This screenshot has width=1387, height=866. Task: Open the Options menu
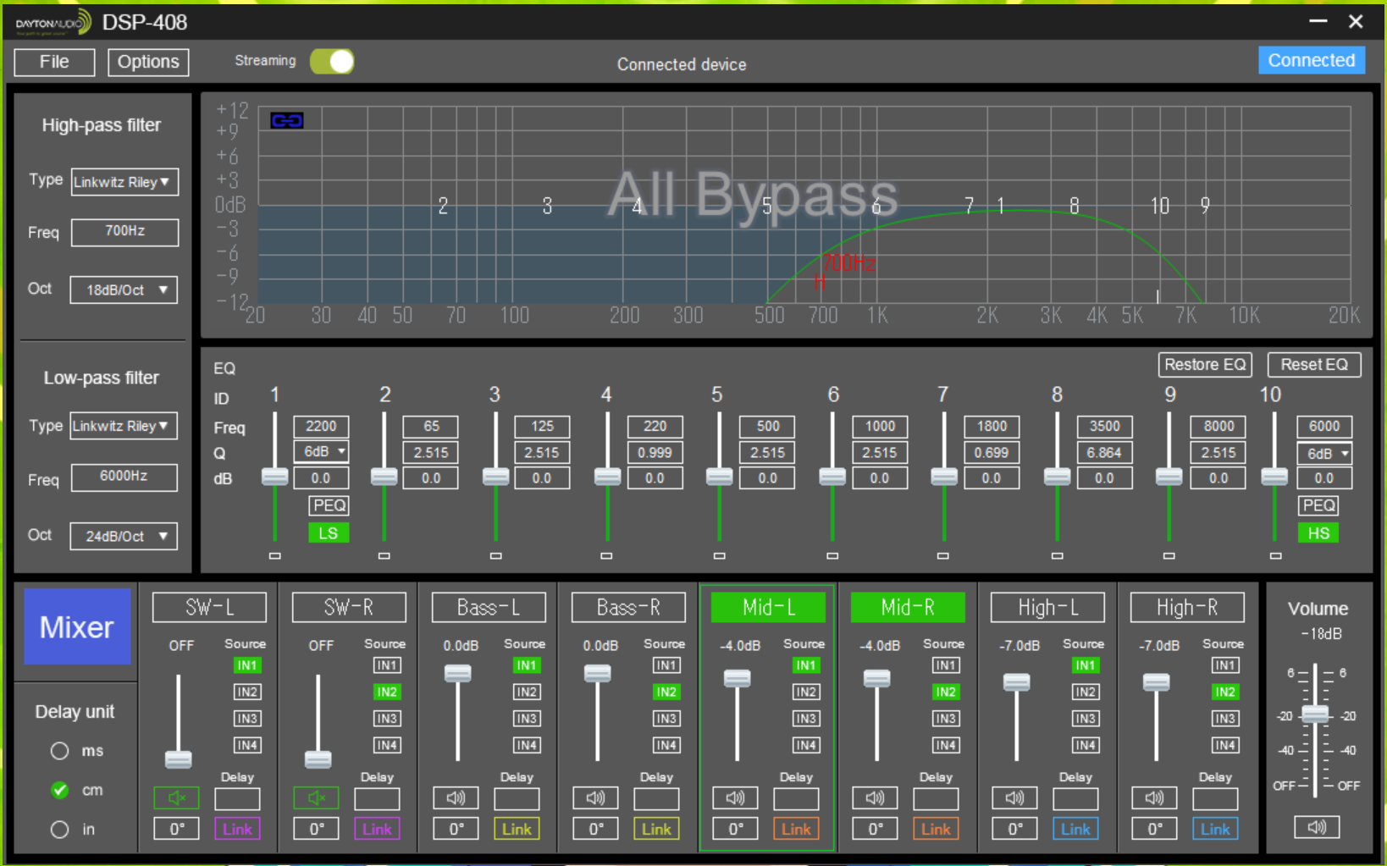click(148, 62)
